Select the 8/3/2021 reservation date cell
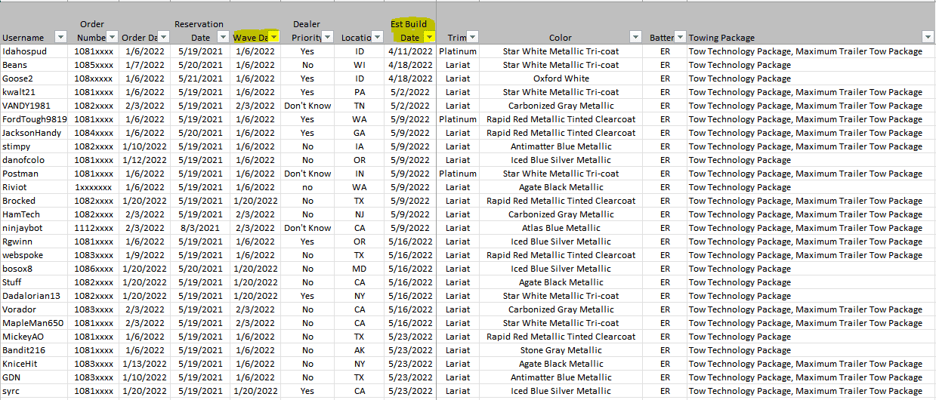The height and width of the screenshot is (400, 936). tap(200, 228)
